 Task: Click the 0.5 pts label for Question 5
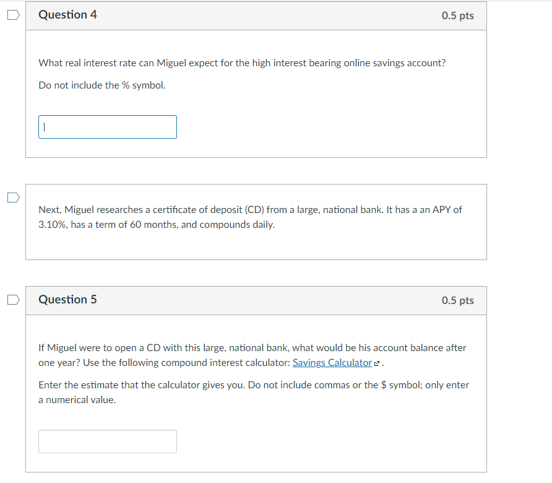pos(457,300)
